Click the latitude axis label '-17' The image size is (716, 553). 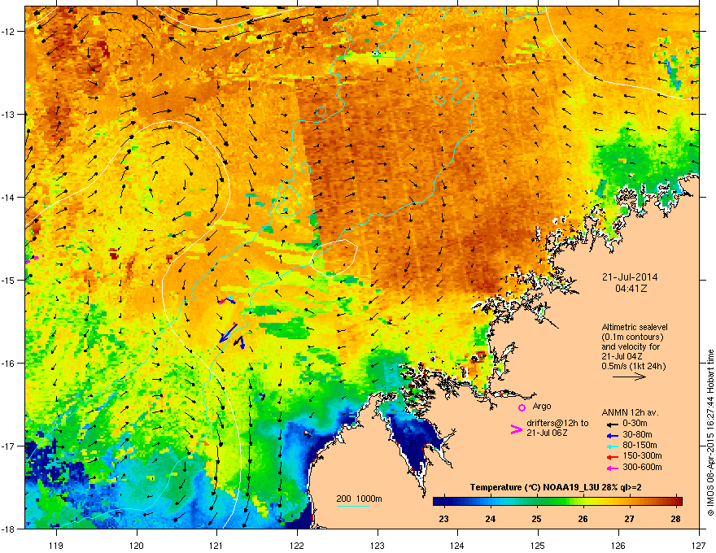(7, 446)
